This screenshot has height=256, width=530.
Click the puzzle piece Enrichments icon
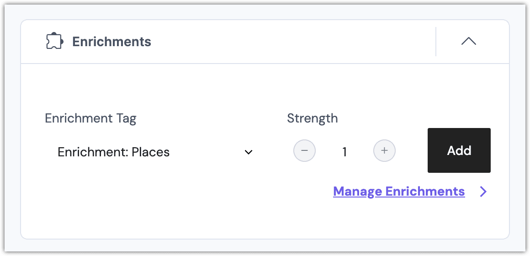[x=54, y=42]
